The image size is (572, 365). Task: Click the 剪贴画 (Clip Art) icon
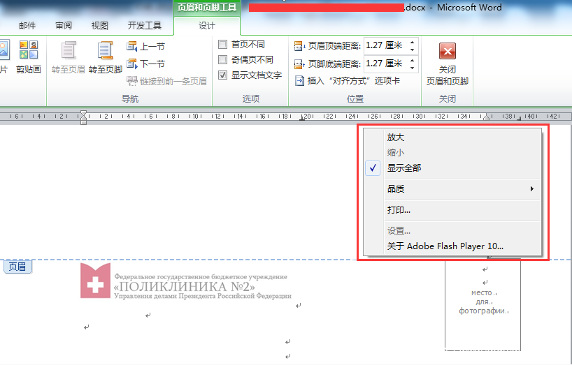(x=28, y=58)
